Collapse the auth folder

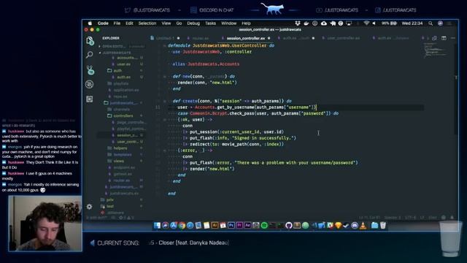[117, 71]
